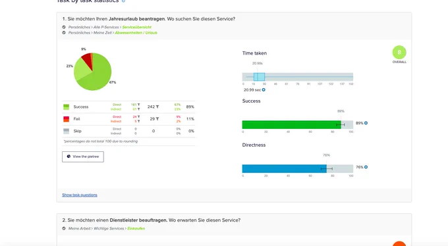The width and height of the screenshot is (448, 246).
Task: Click the green overall score 8 badge
Action: [x=399, y=52]
